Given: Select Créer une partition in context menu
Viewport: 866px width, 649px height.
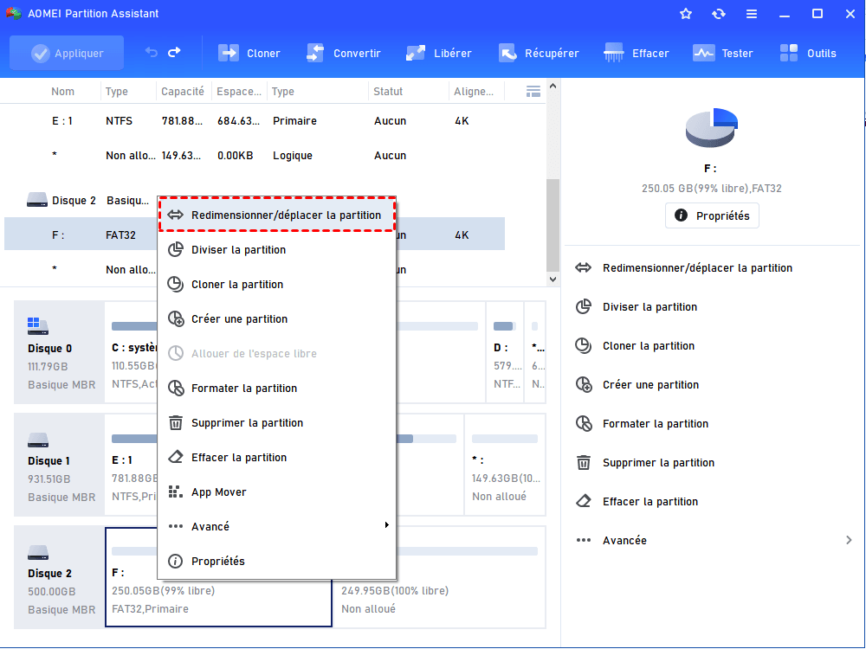Looking at the screenshot, I should pos(277,319).
